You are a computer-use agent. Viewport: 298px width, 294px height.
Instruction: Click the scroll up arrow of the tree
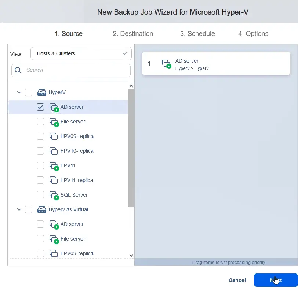click(x=131, y=86)
